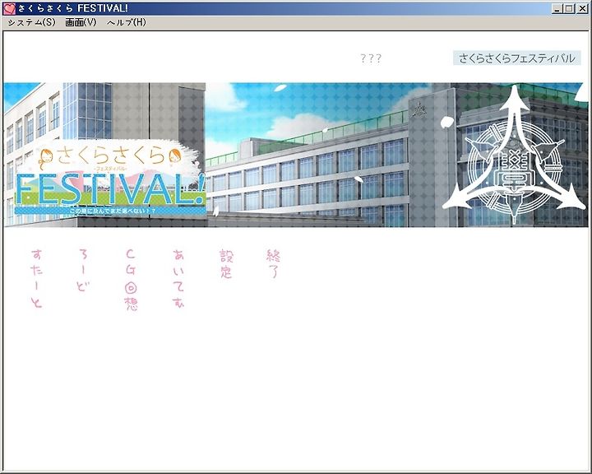Open the 設定 settings screen
This screenshot has height=474, width=592.
coord(227,264)
